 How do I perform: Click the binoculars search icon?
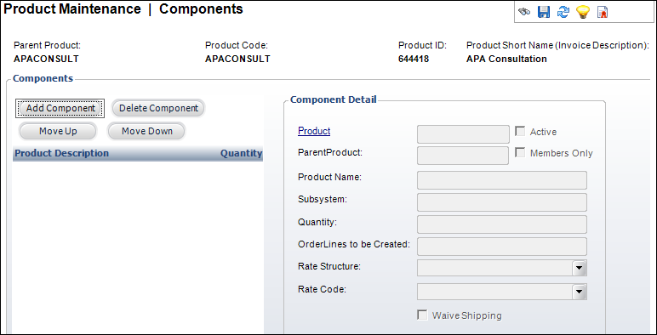(x=524, y=12)
